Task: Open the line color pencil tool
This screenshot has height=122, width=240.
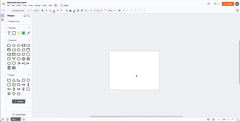Action: [74, 11]
